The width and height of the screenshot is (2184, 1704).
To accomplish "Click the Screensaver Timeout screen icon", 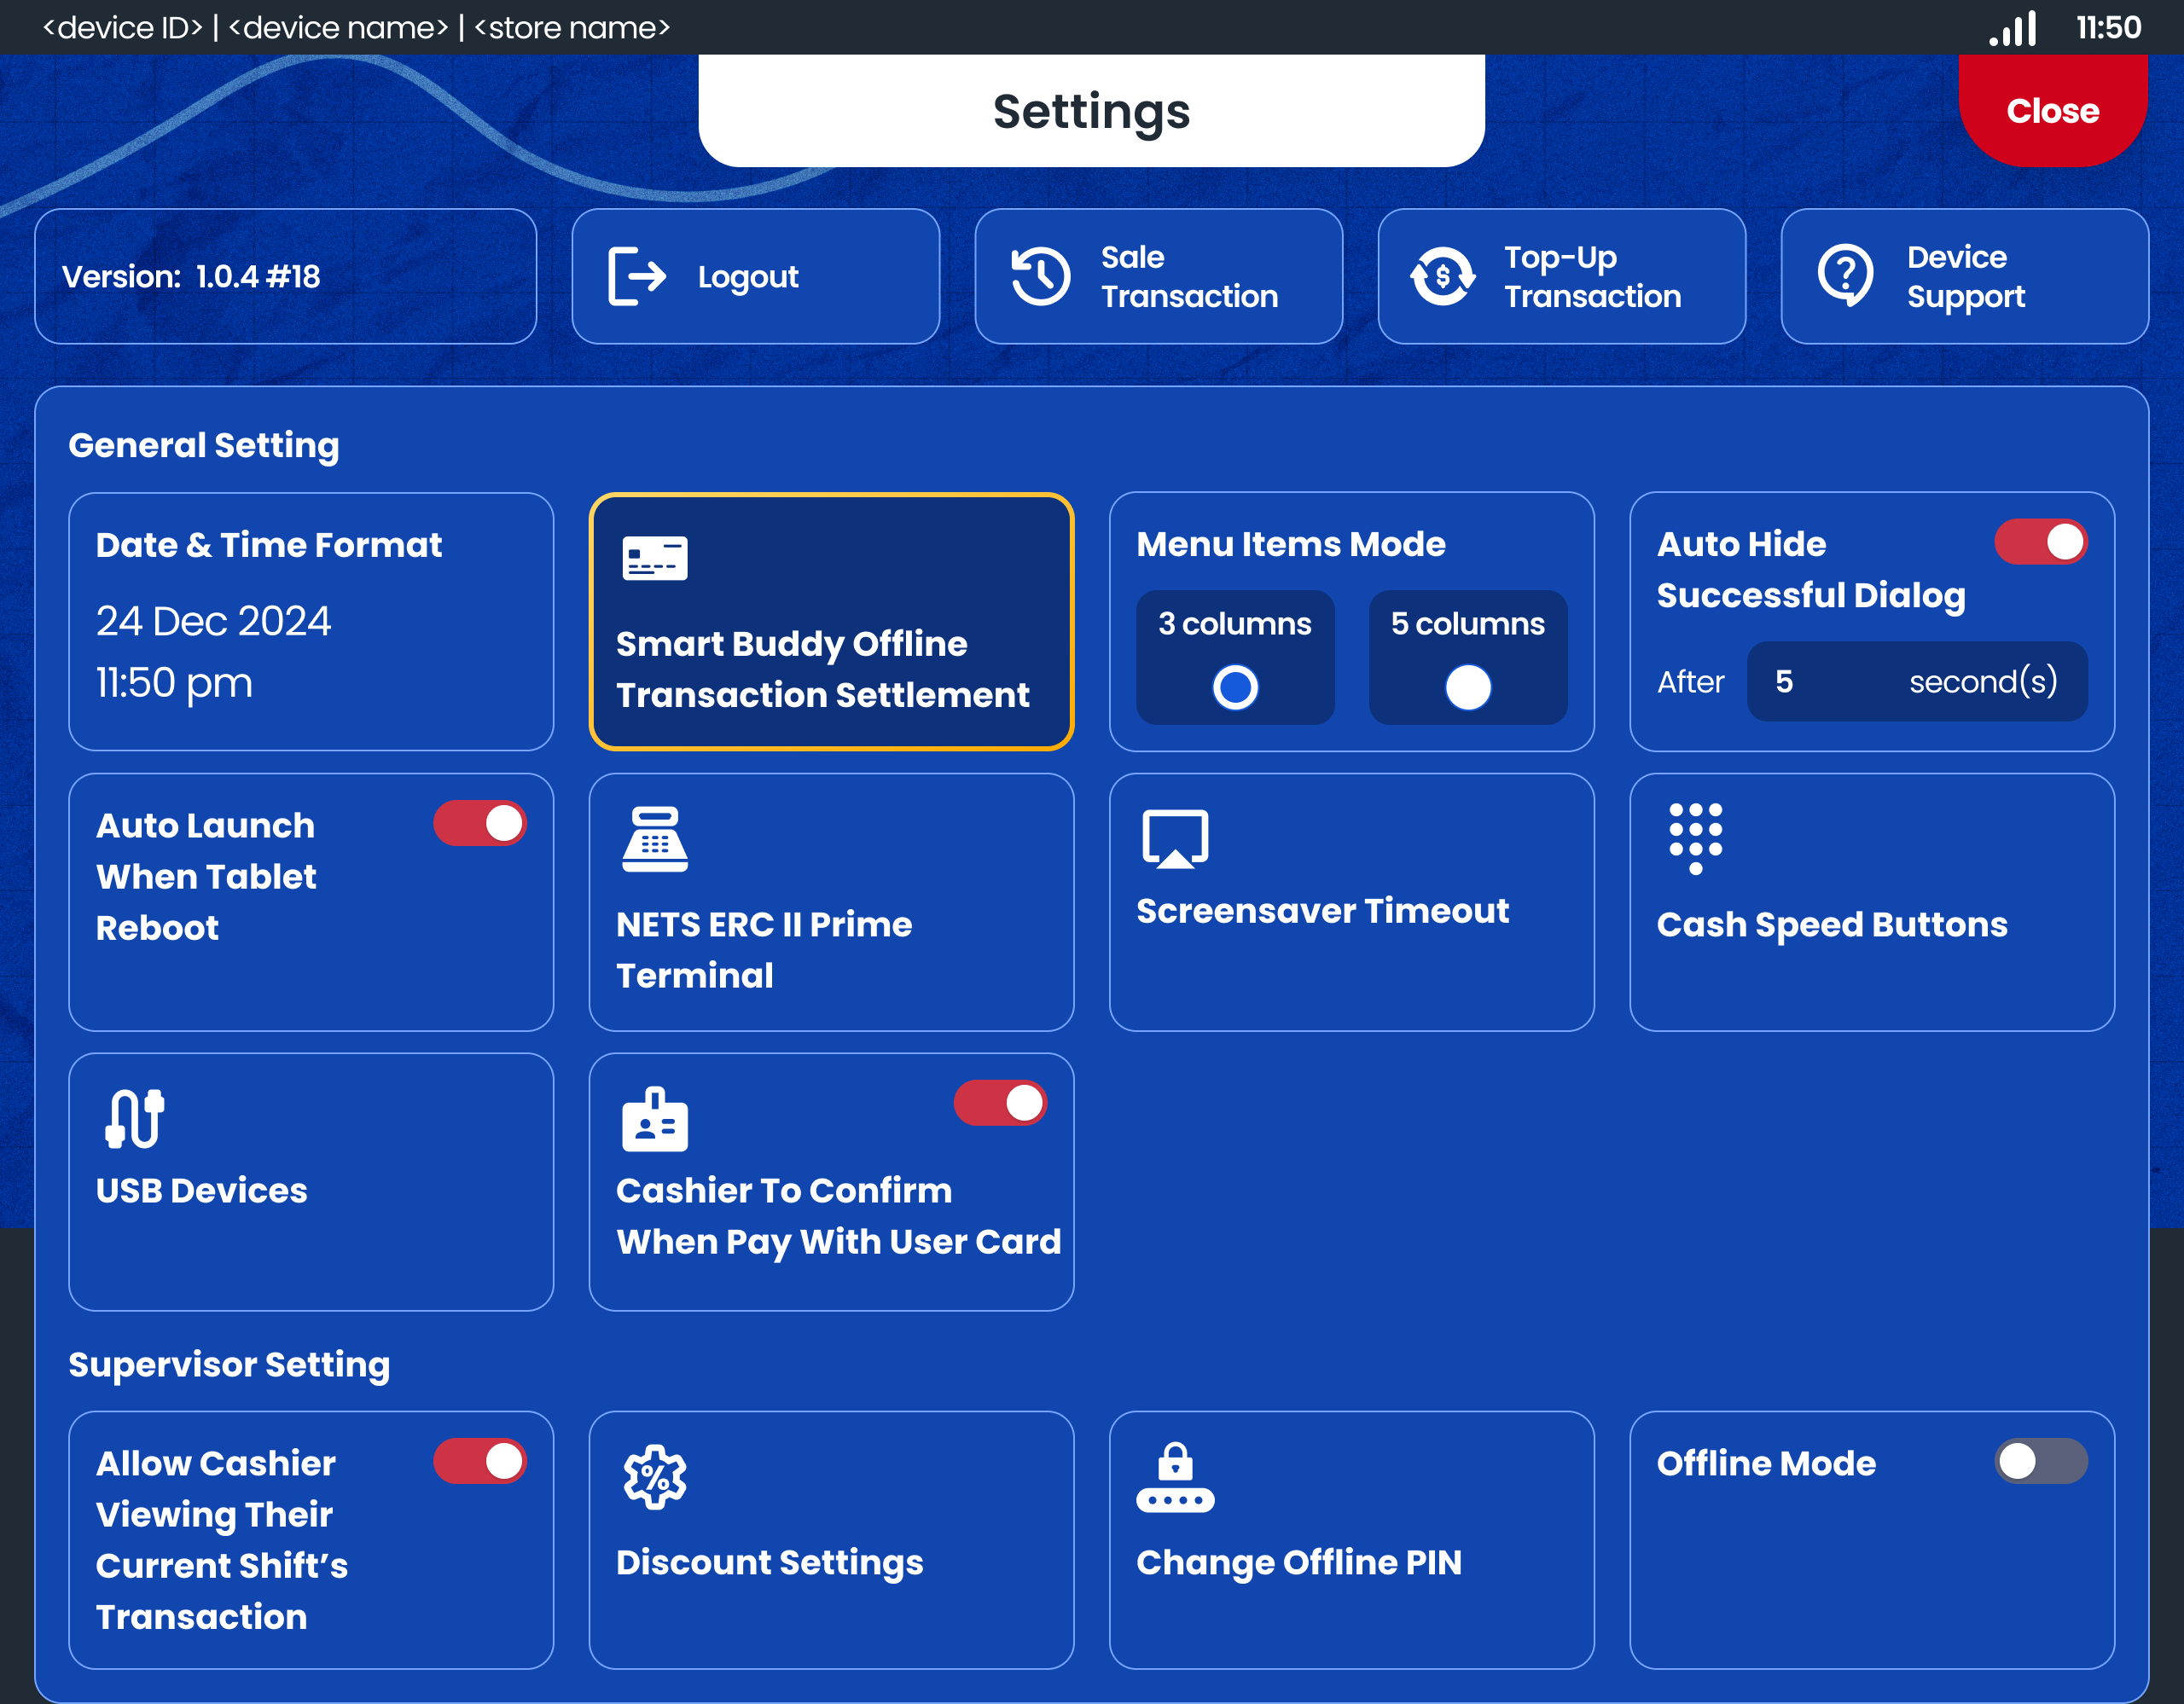I will 1175,839.
